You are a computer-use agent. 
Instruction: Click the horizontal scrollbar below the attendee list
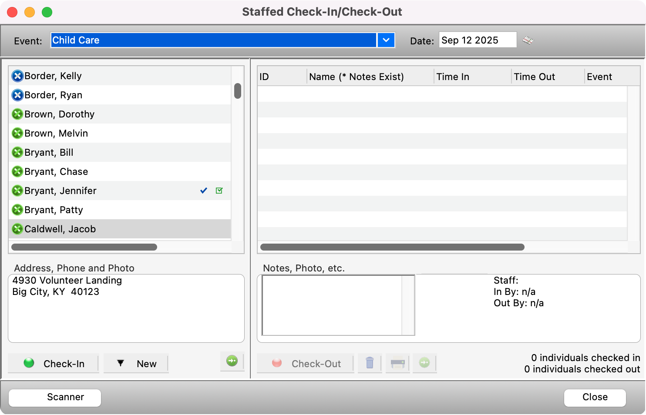coord(84,247)
